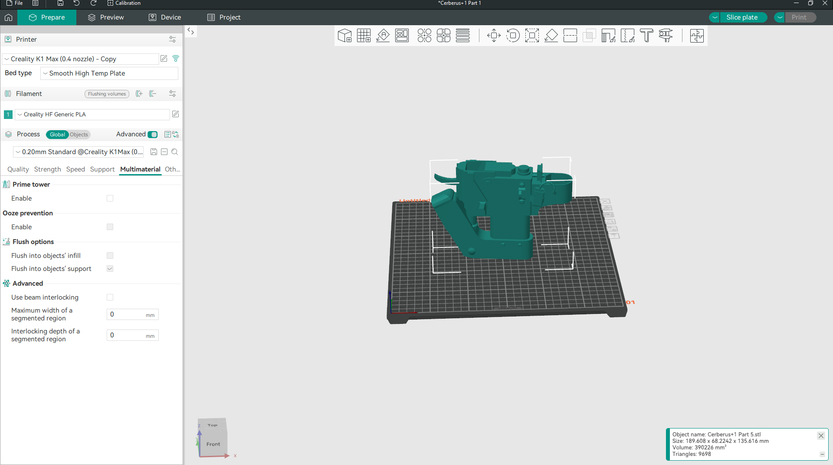Screen dimensions: 833x465
Task: Select the Scale tool in toolbar
Action: 532,36
